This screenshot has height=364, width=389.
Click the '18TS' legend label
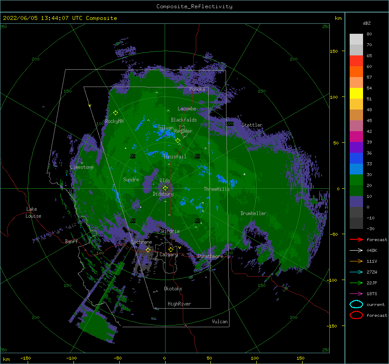tap(372, 294)
